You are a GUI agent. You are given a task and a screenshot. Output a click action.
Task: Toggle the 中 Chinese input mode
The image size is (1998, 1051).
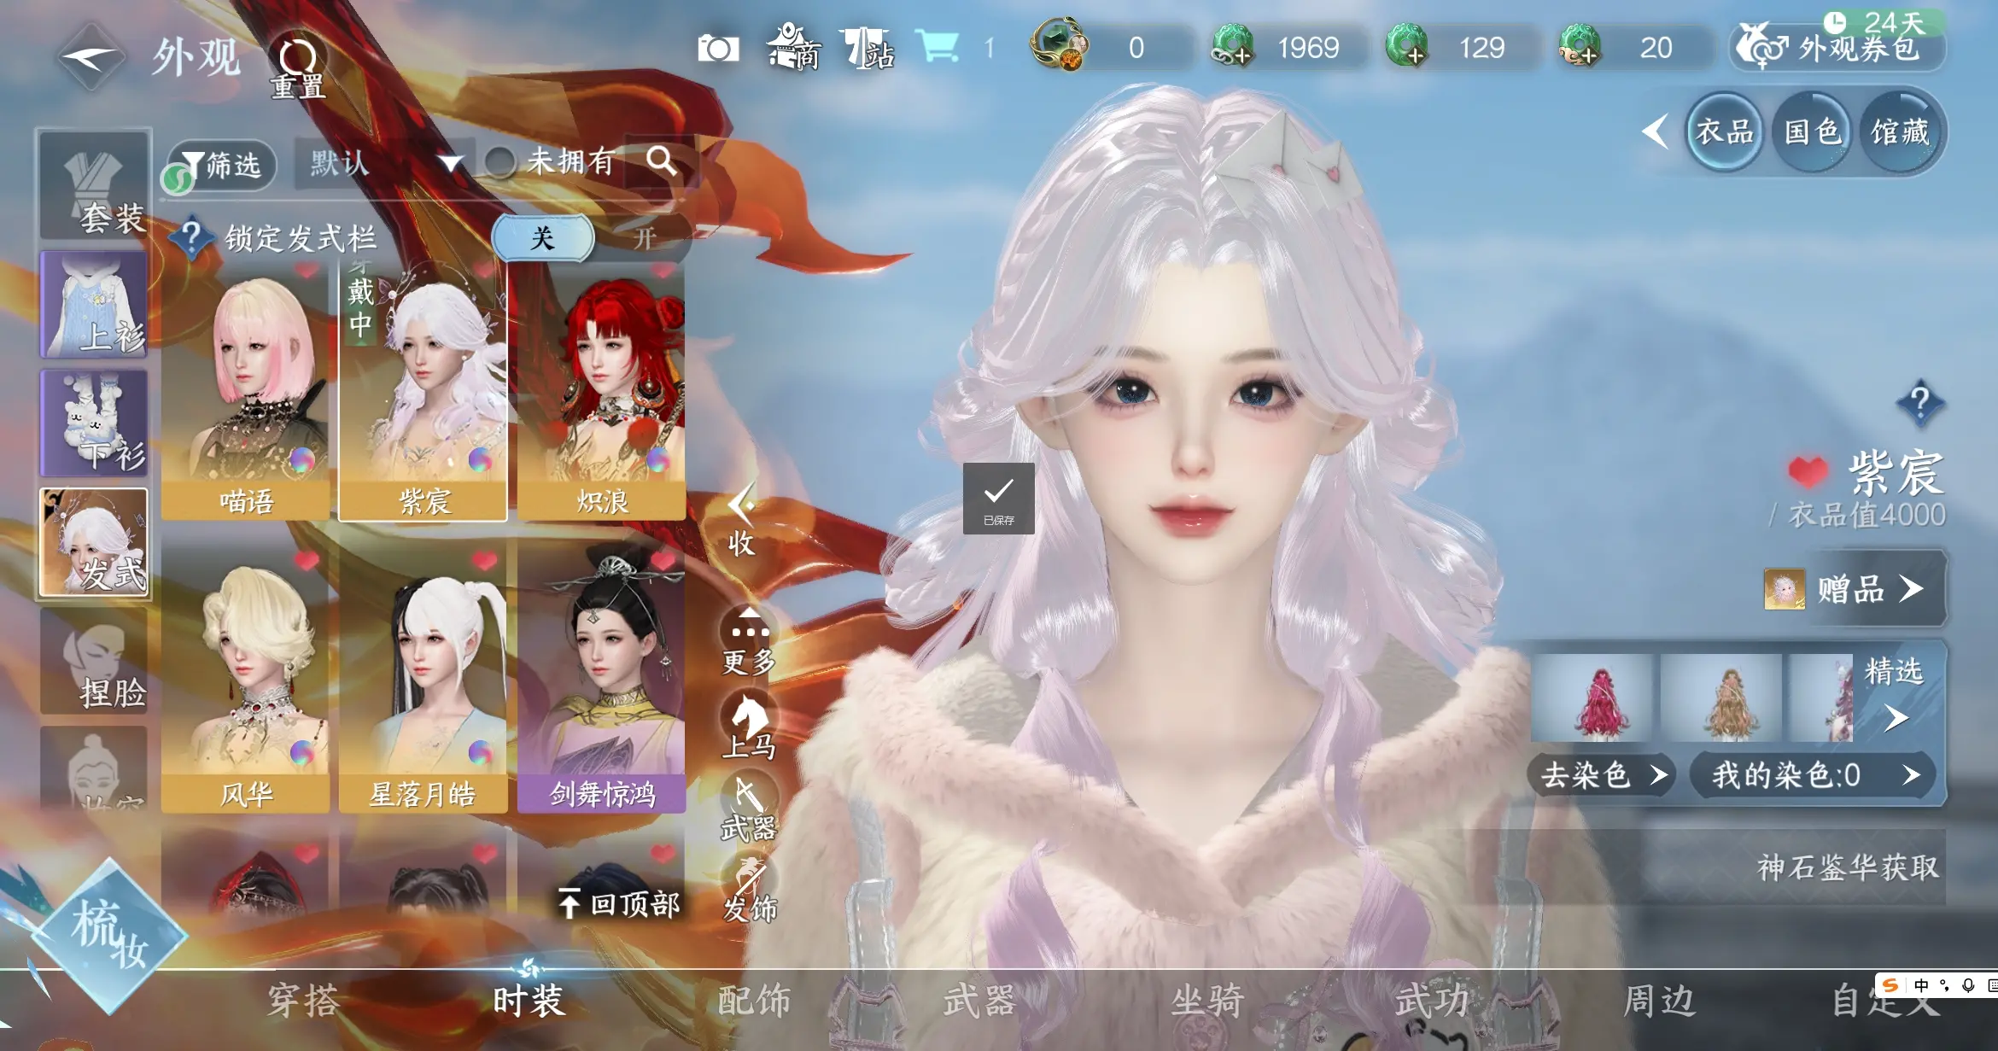1921,985
